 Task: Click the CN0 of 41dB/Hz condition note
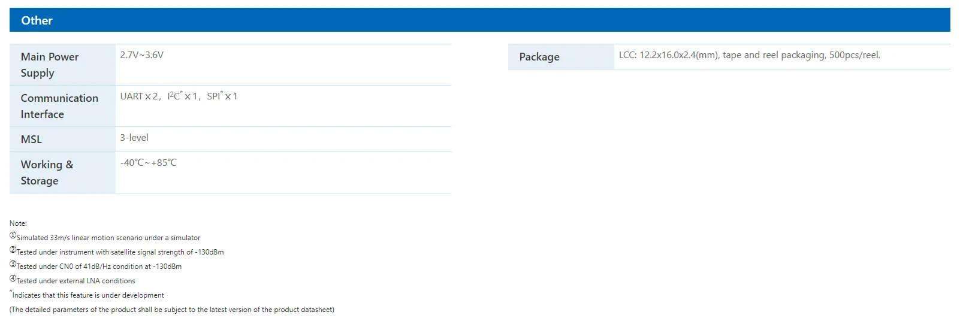(x=99, y=267)
